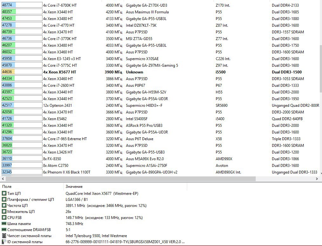Screen dimensions: 322x246
Task: Click the Z170 Int. chipset cell
Action: point(223,5)
